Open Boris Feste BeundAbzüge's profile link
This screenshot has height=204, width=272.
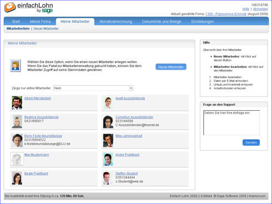click(x=43, y=136)
